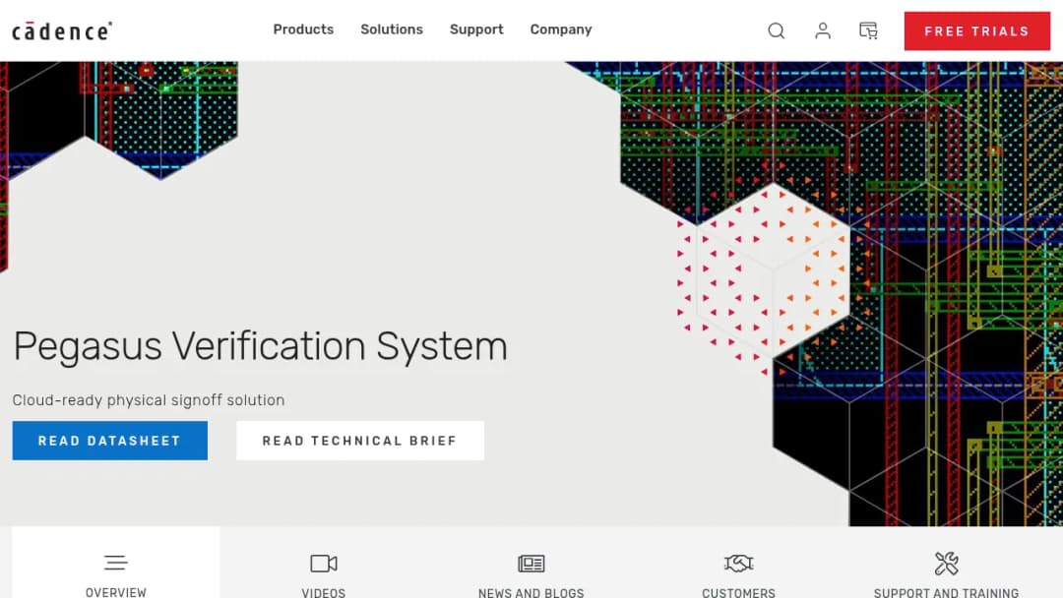Open the Solutions menu

pyautogui.click(x=391, y=30)
